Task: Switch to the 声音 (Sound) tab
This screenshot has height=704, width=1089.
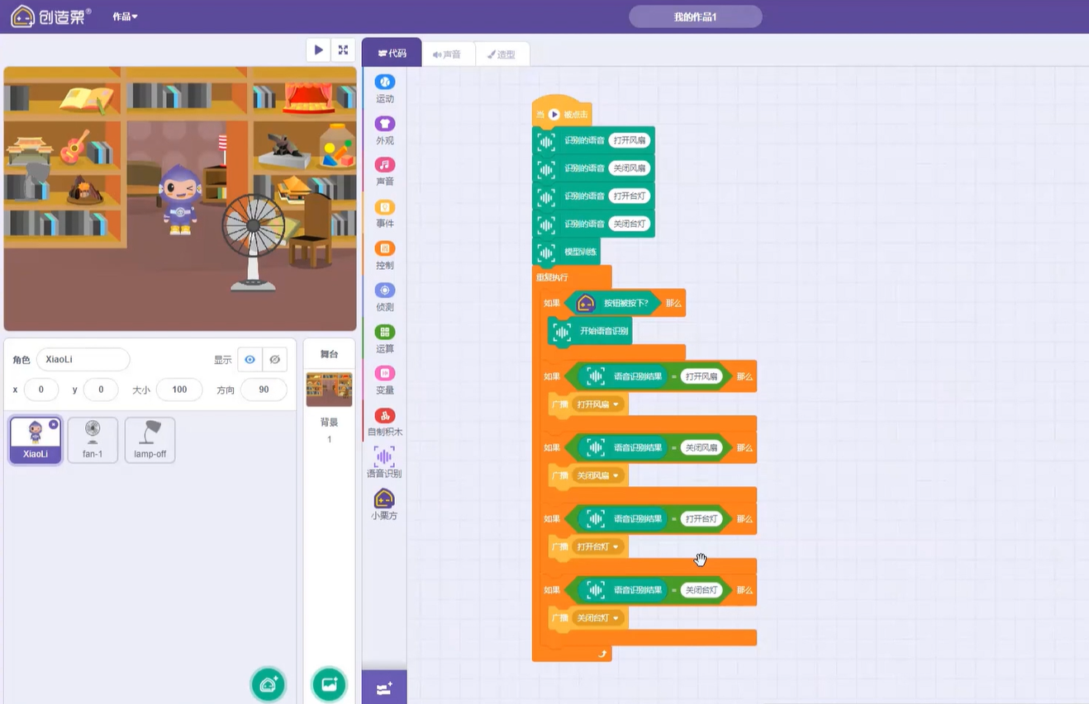Action: click(x=447, y=54)
